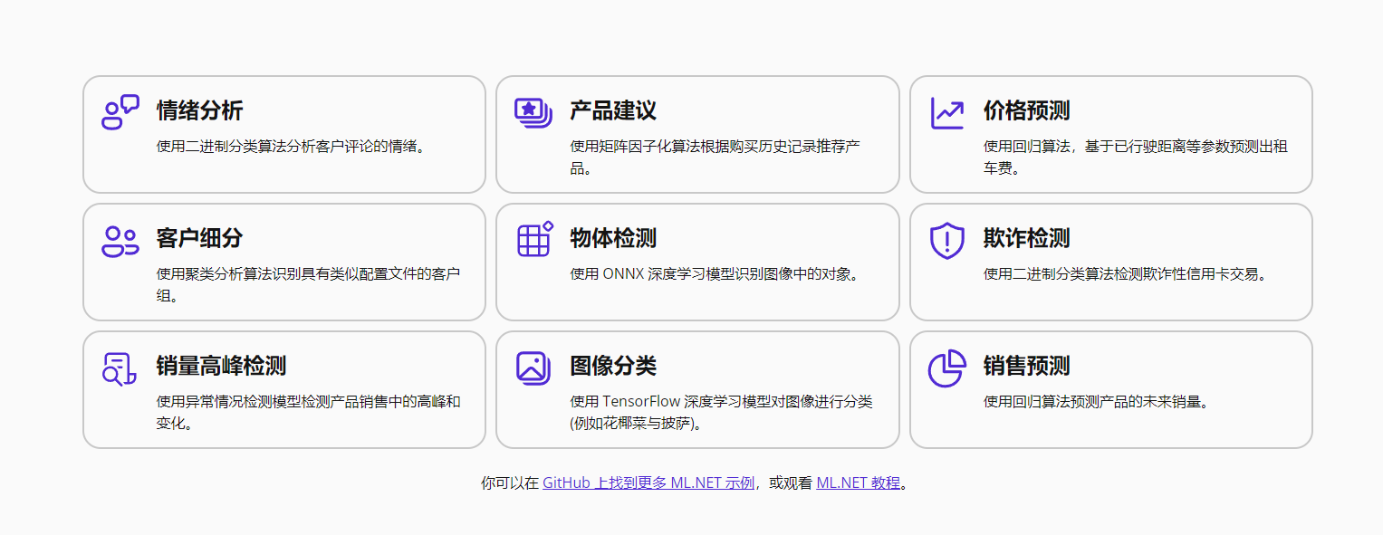
Task: Select the 欺诈检测 card
Action: (x=1111, y=262)
